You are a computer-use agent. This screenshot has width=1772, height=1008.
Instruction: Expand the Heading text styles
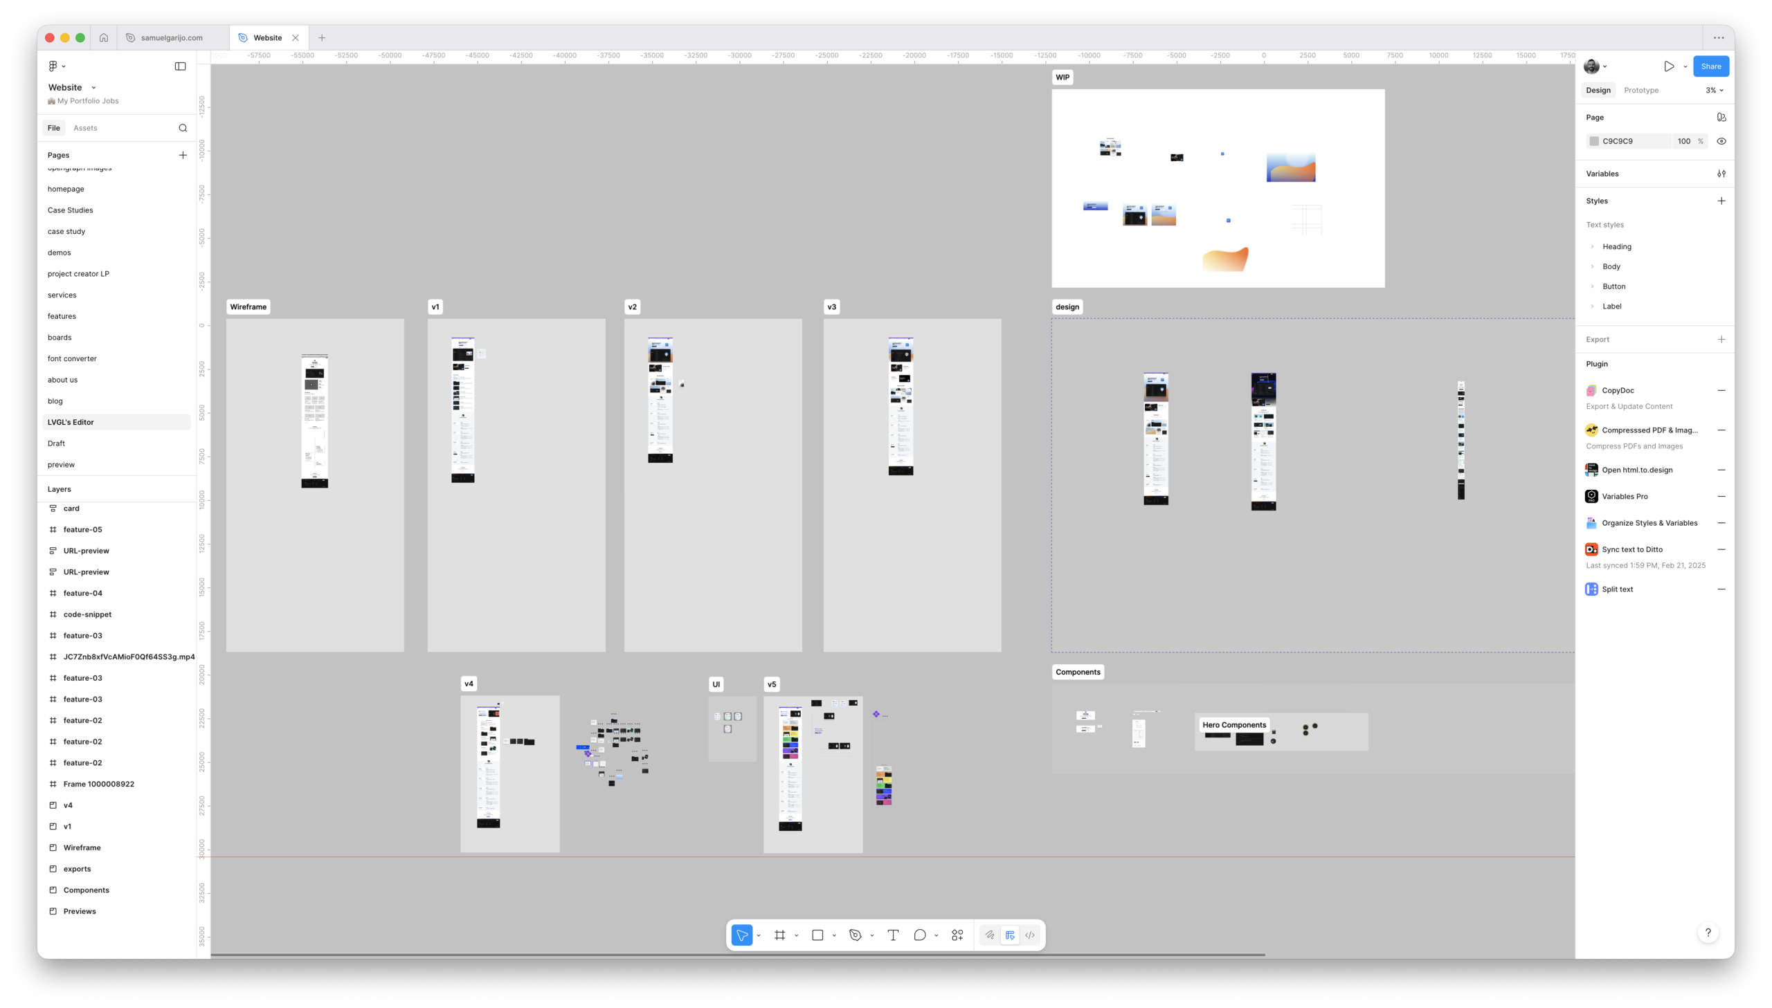tap(1592, 246)
